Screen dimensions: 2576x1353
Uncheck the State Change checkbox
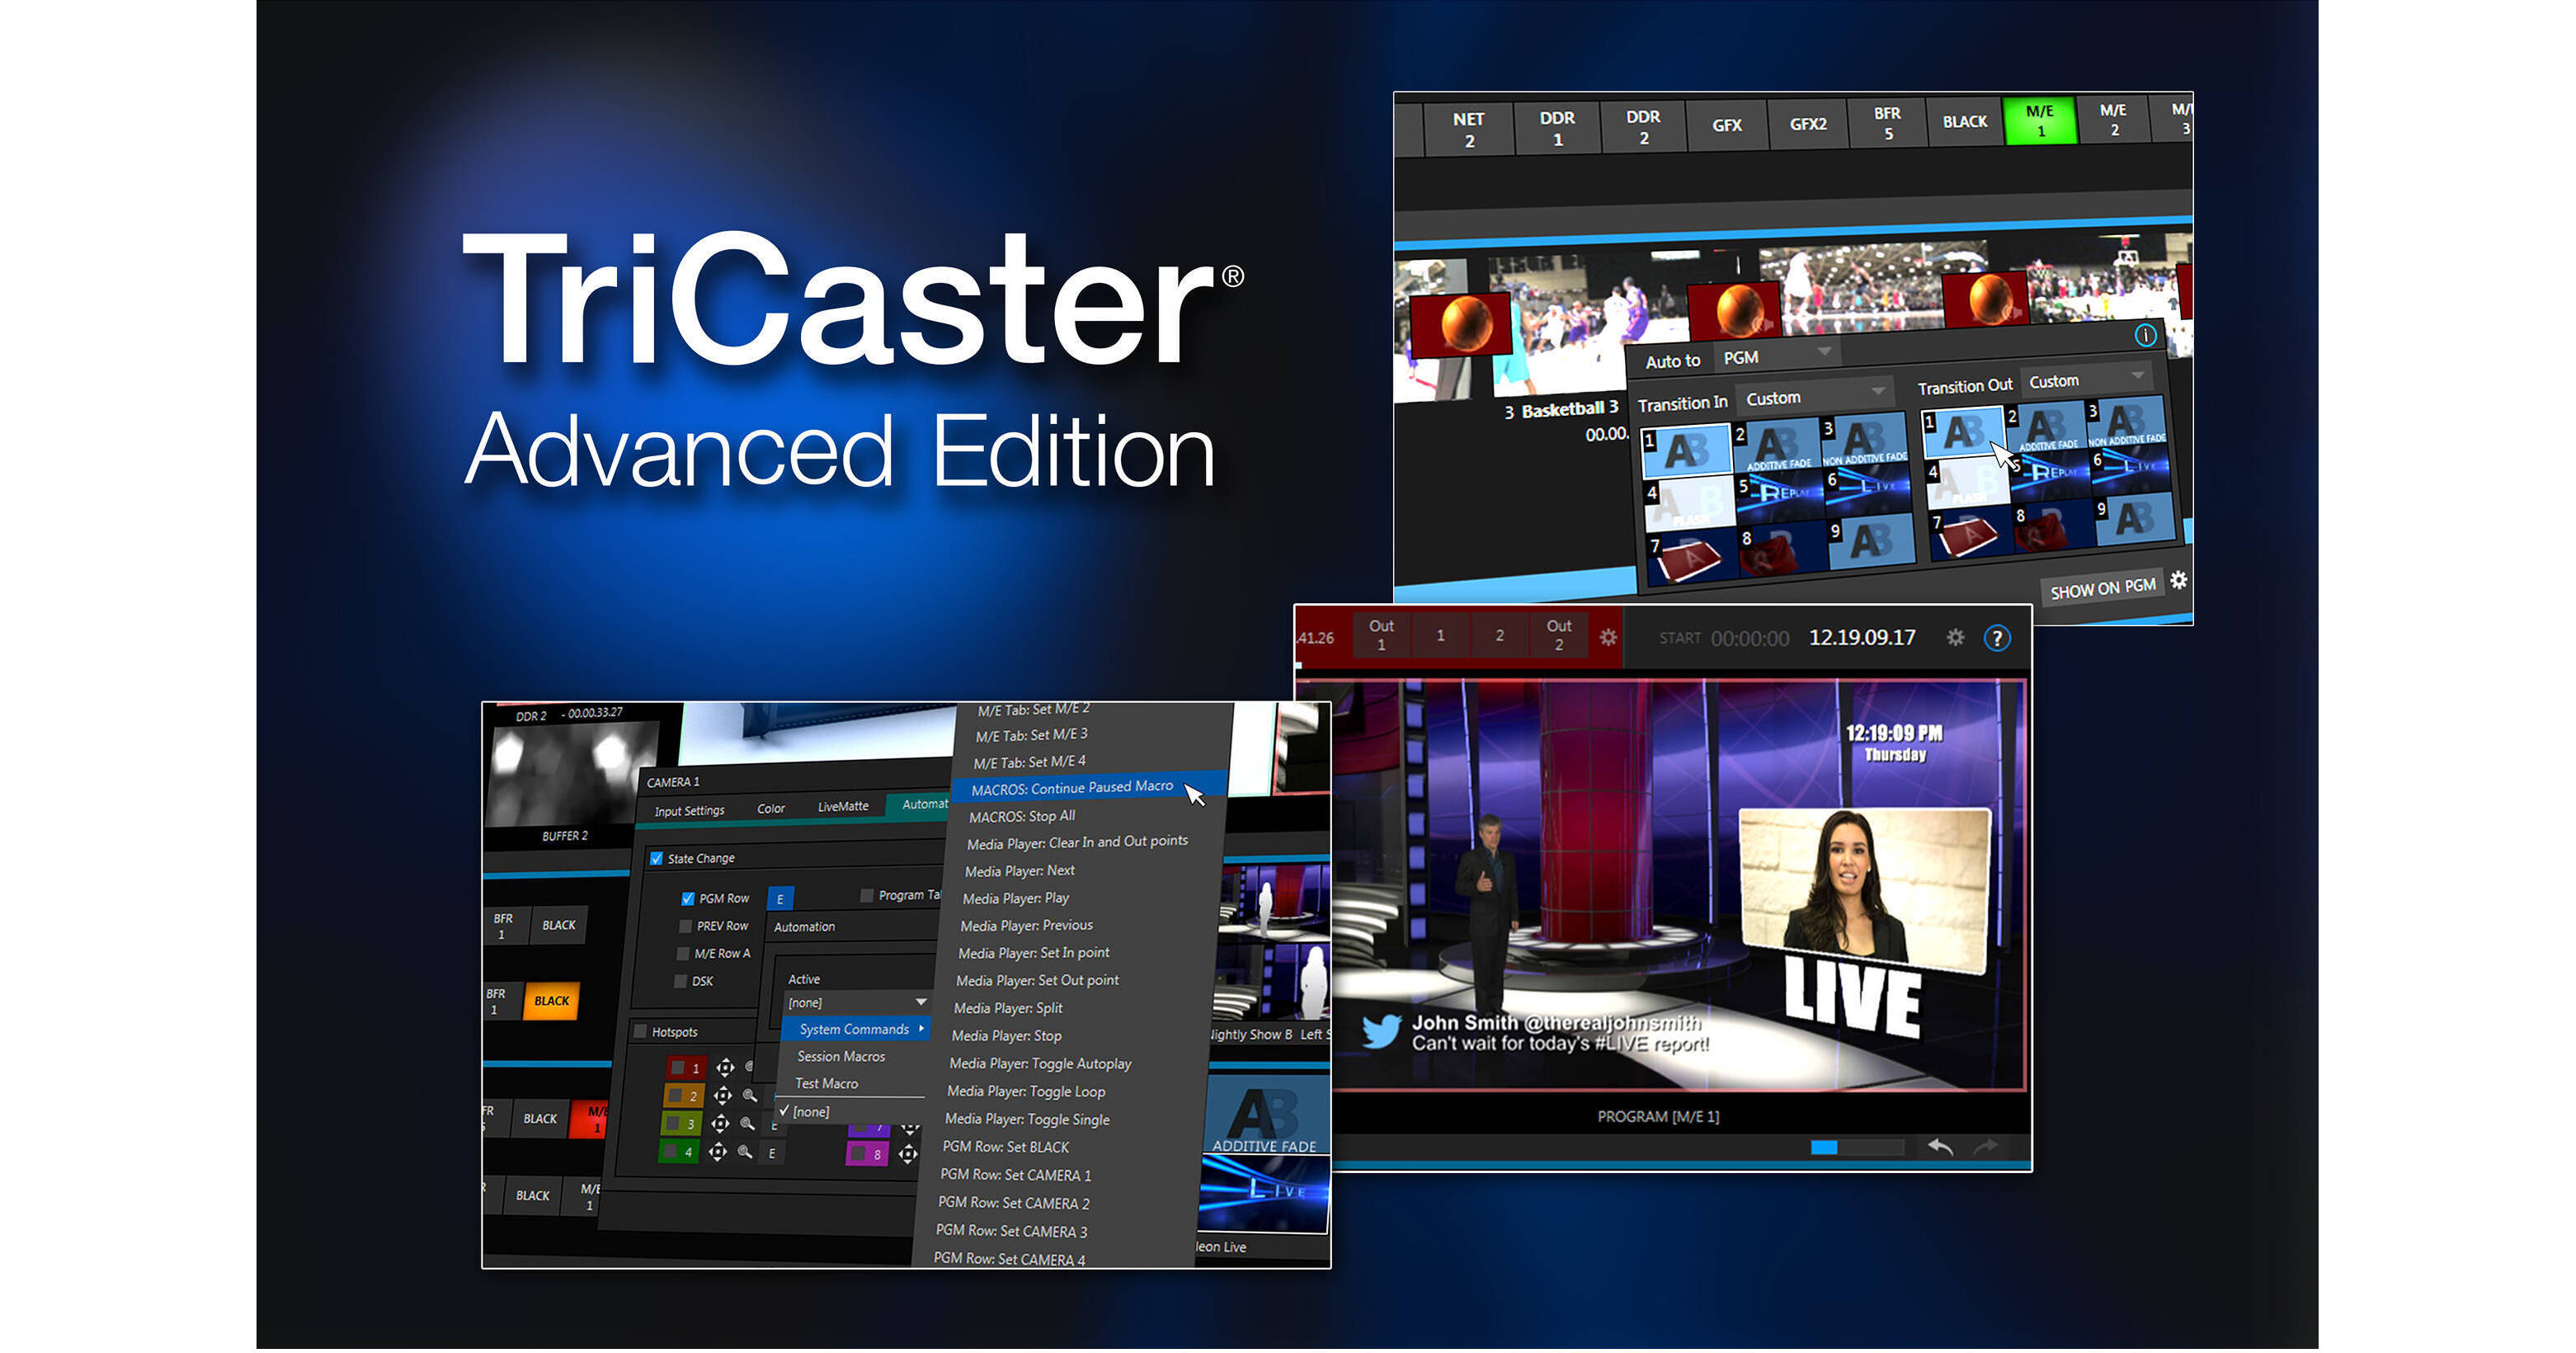click(656, 859)
